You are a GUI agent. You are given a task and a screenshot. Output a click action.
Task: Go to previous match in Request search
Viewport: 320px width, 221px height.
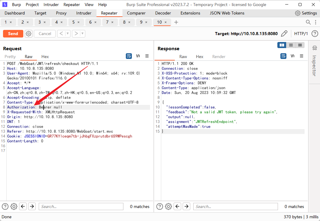23,206
